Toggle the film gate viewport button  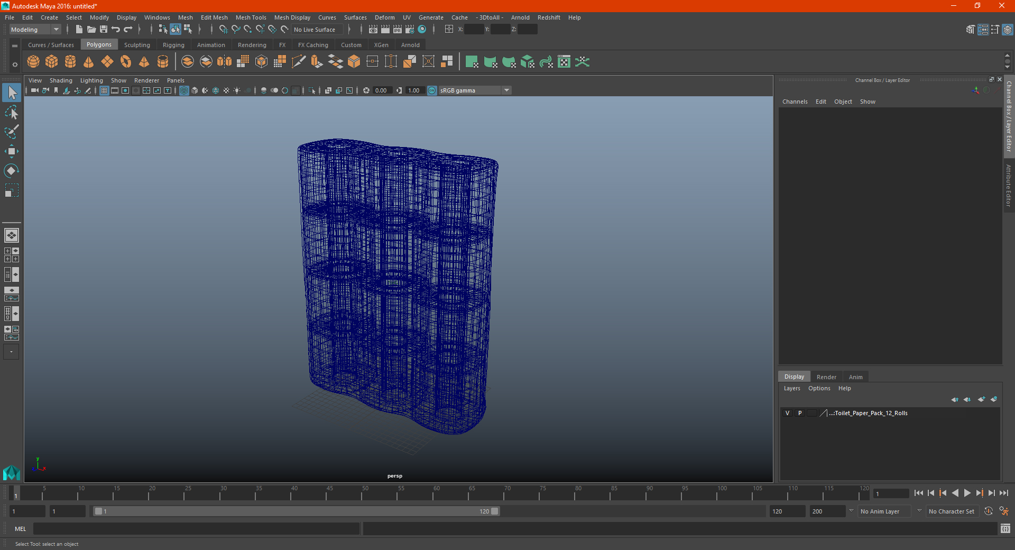pos(115,90)
